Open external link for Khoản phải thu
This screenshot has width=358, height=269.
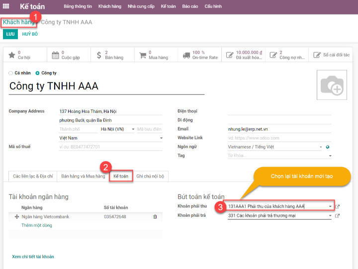pyautogui.click(x=338, y=206)
